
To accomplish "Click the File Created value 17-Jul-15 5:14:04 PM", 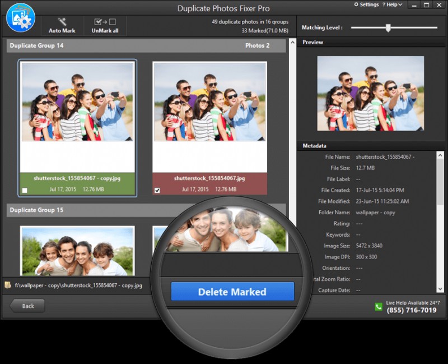I will click(380, 190).
